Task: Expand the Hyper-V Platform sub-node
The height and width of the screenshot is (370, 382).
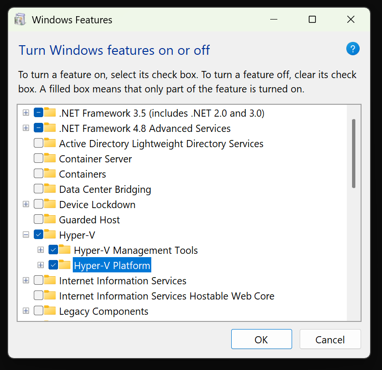Action: pos(41,265)
